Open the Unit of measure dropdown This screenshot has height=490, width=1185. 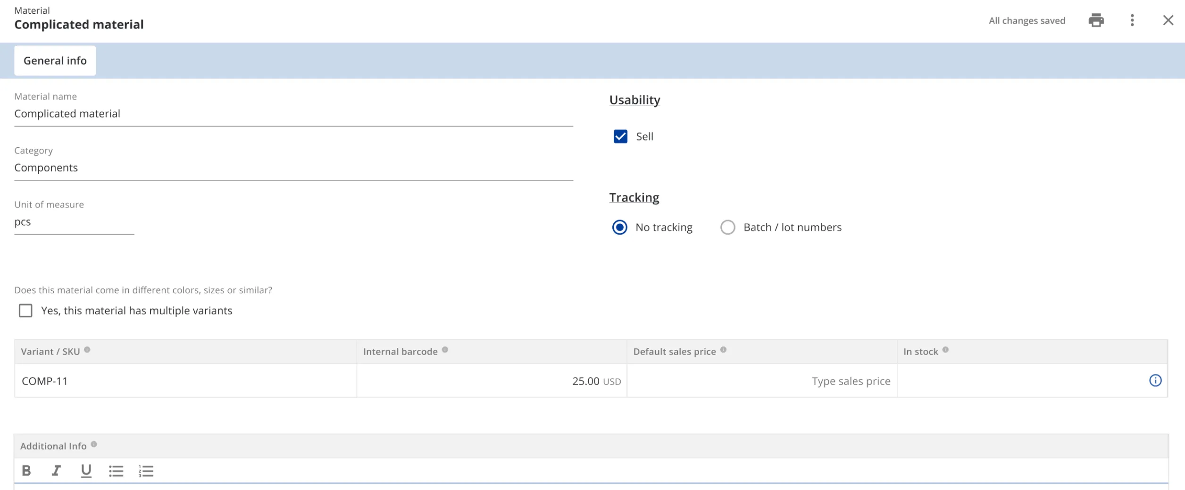pos(74,222)
